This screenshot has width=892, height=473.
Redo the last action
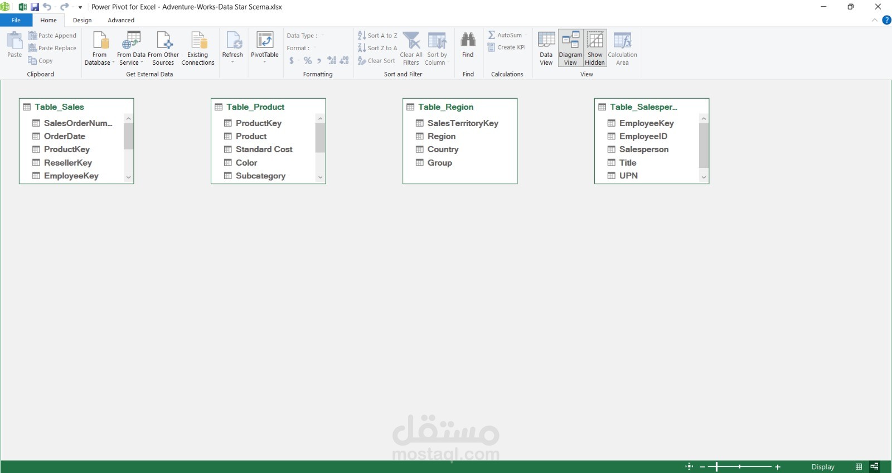65,7
